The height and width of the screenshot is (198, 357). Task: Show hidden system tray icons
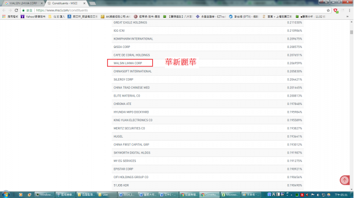292,195
